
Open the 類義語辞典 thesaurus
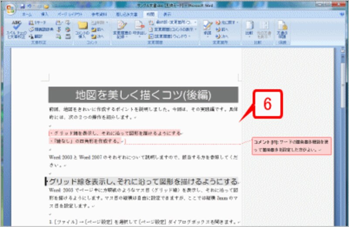tap(41, 29)
